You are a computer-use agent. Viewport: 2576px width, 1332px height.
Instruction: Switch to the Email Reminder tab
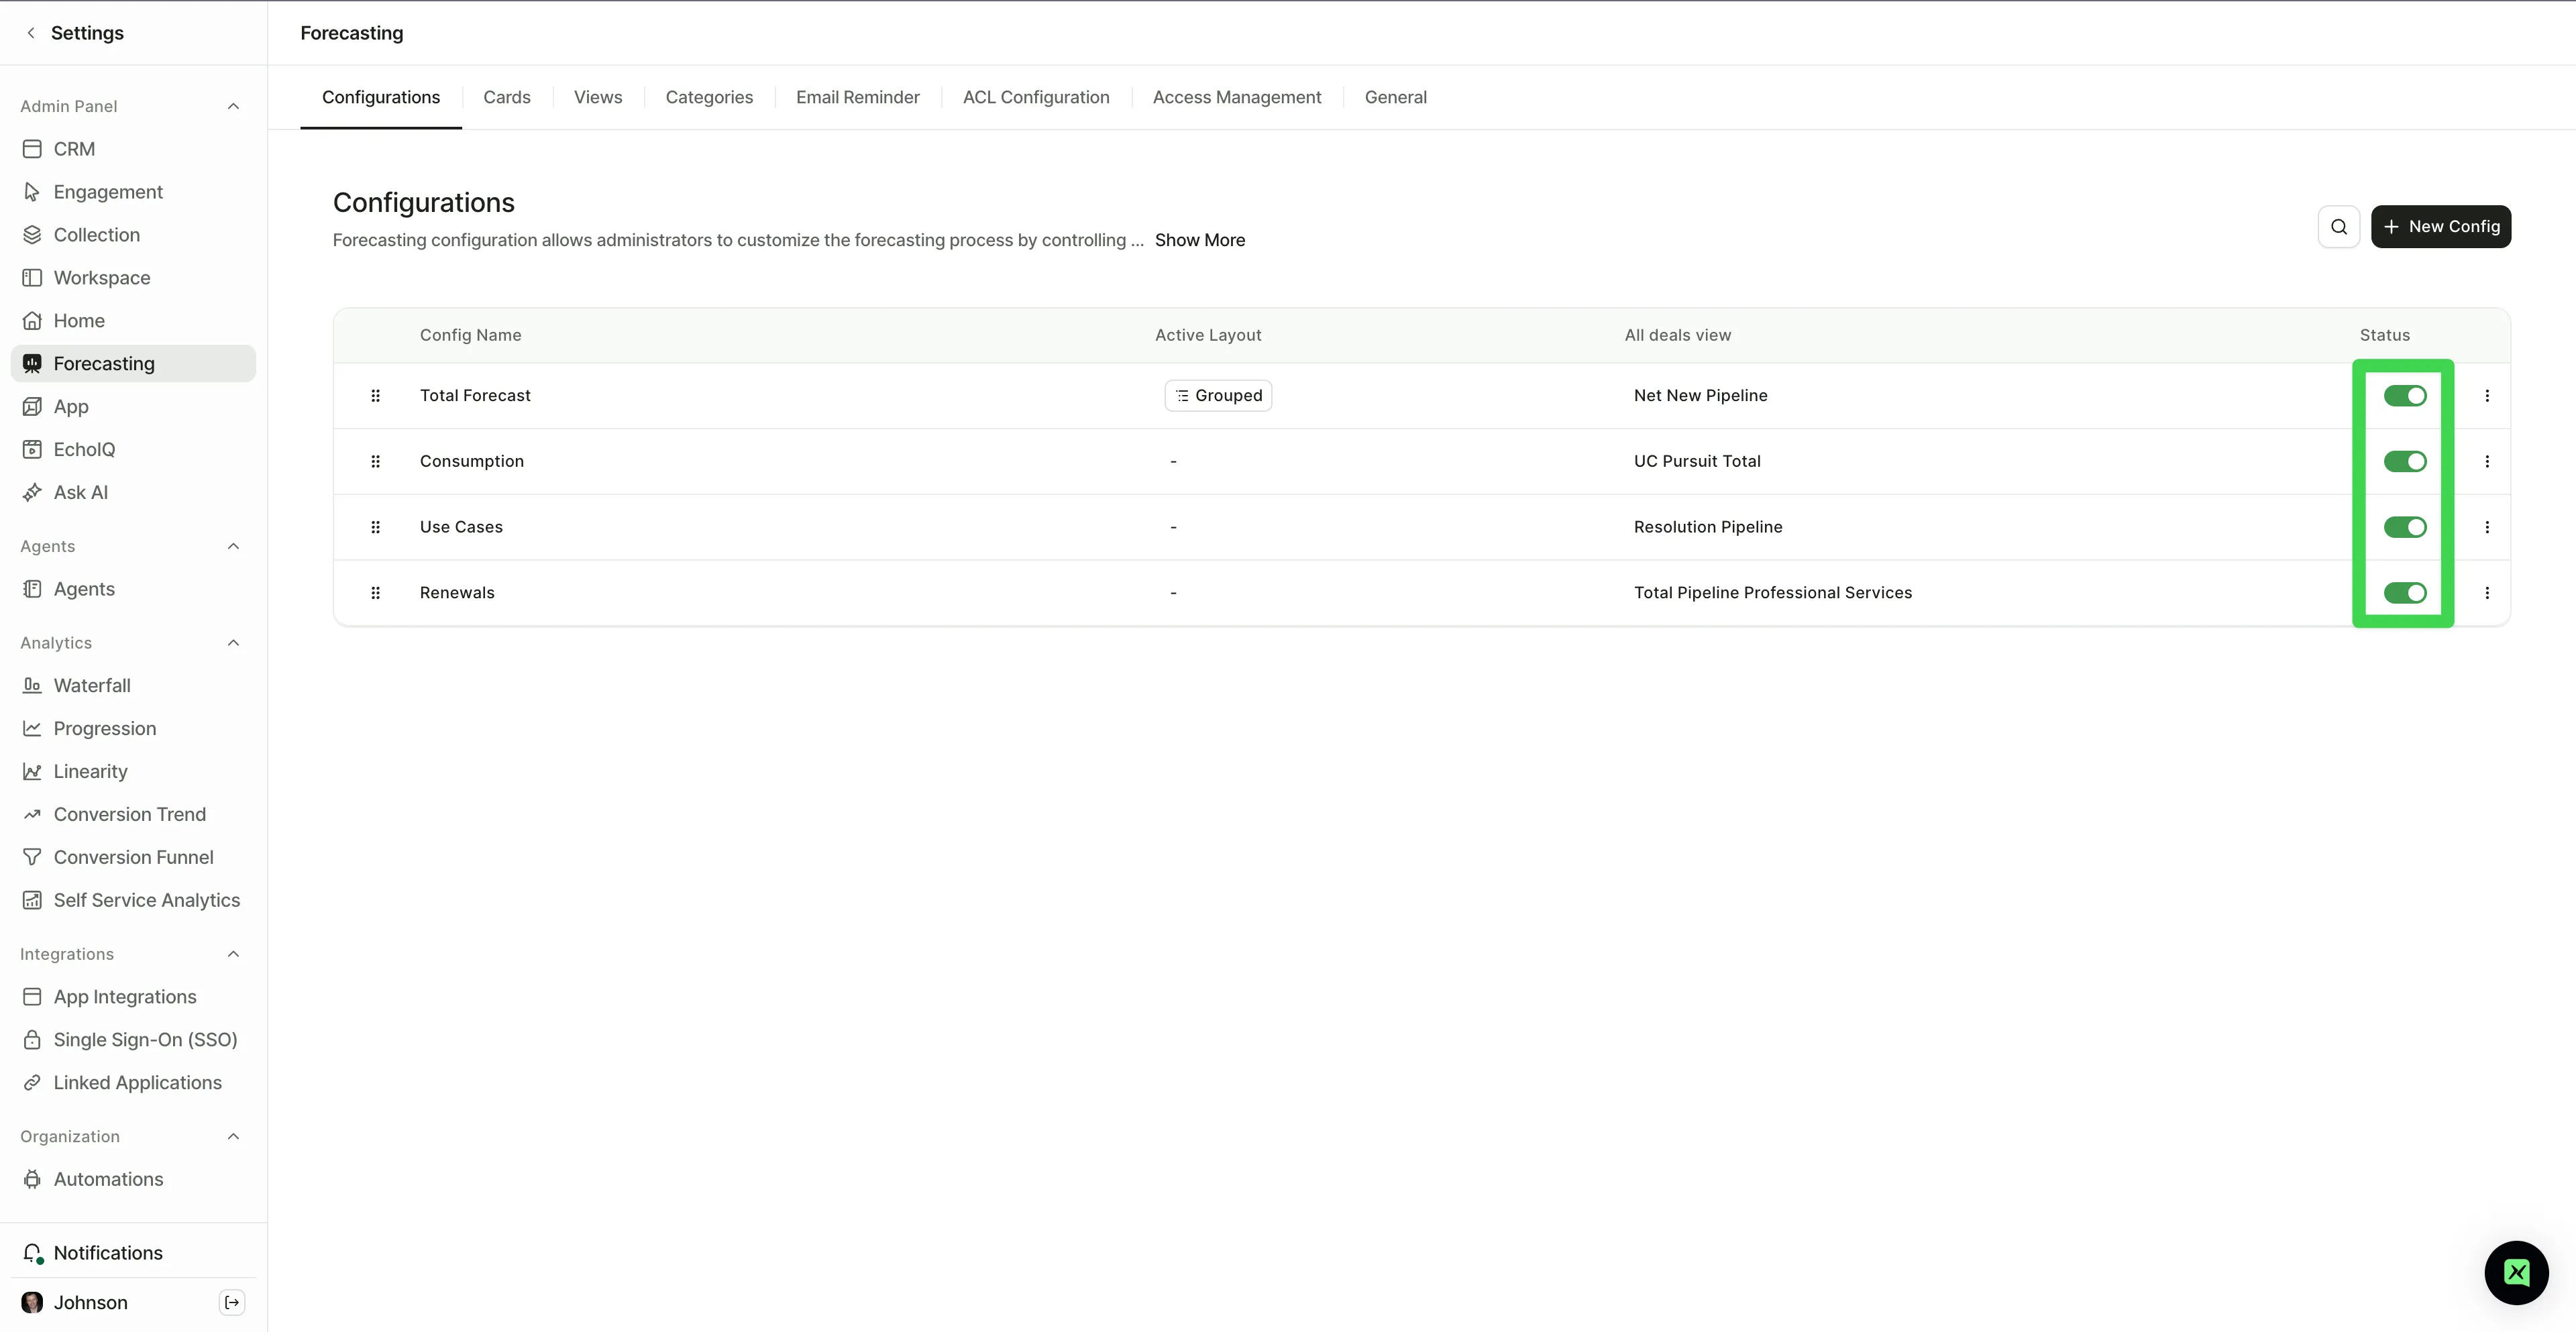(858, 97)
